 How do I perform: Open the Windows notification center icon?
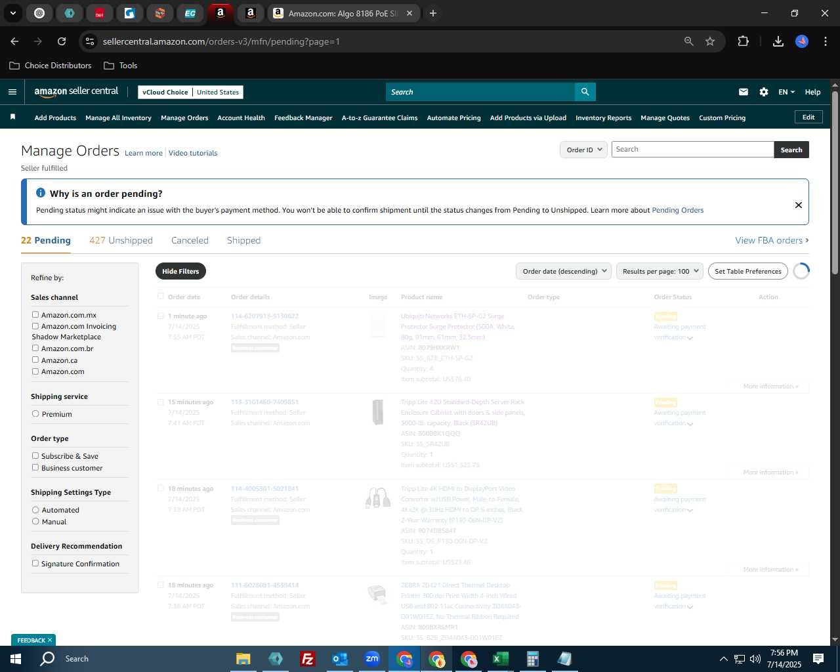tap(818, 659)
